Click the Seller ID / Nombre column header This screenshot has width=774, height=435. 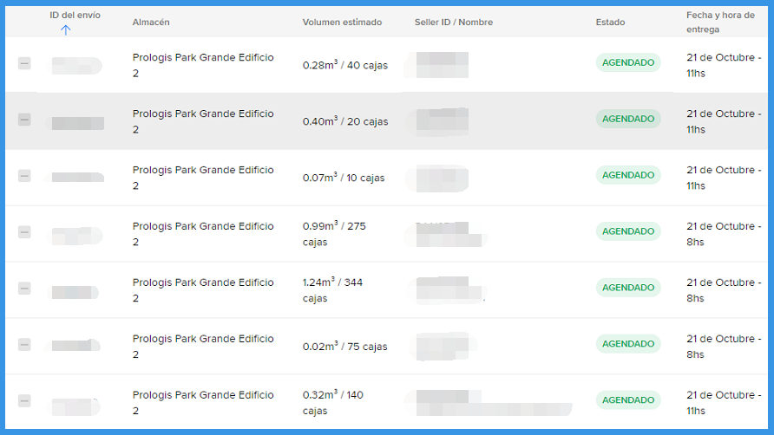453,23
